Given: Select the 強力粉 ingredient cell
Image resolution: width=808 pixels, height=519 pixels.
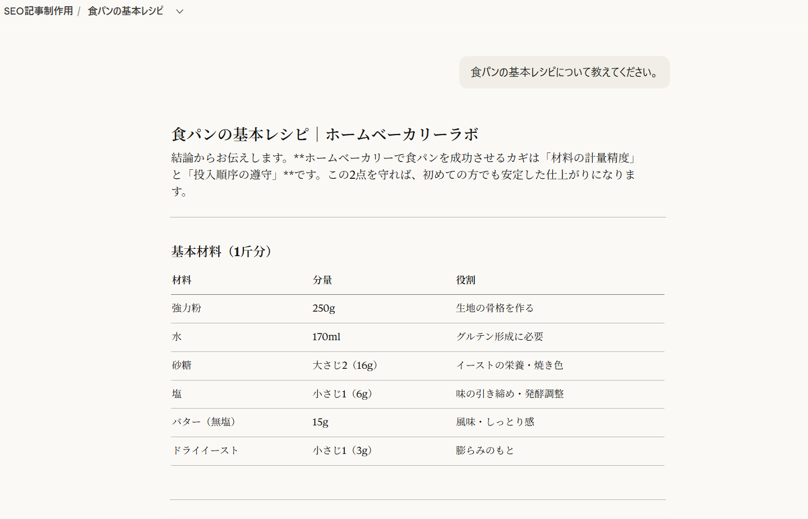Looking at the screenshot, I should click(186, 308).
